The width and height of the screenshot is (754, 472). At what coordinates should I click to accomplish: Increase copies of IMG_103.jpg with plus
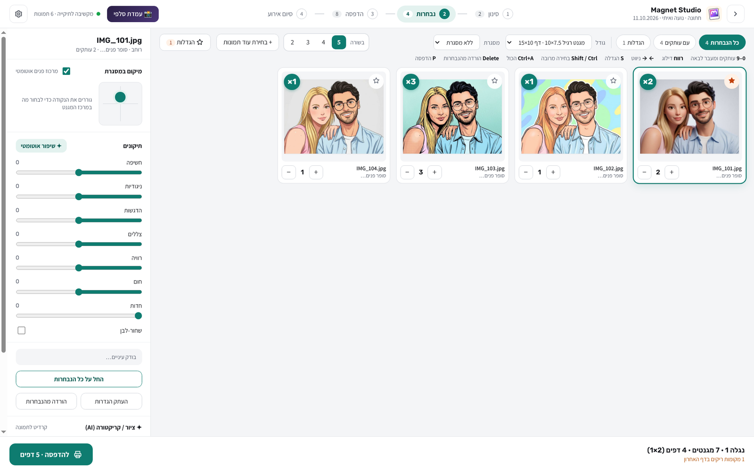coord(434,172)
